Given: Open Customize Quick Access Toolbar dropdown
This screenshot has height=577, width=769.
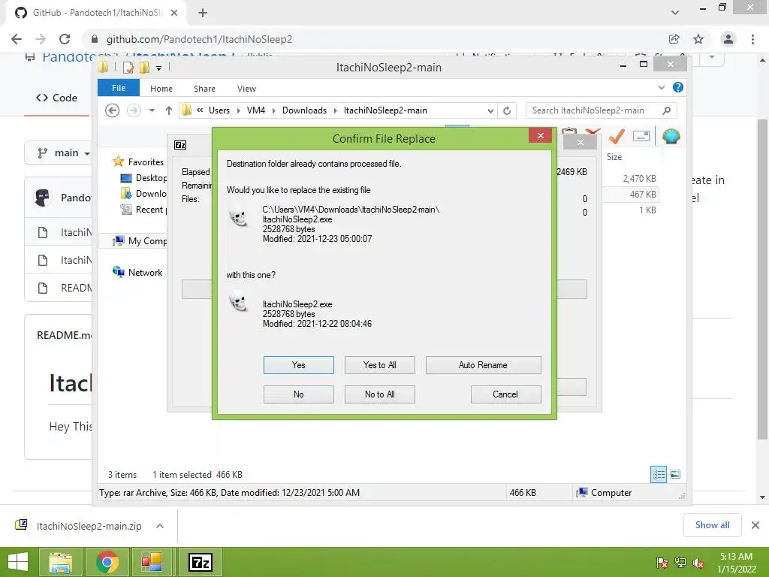Looking at the screenshot, I should (159, 68).
